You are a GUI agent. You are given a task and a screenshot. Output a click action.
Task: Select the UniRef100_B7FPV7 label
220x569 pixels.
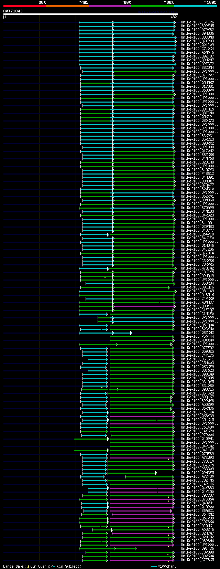coord(197,75)
